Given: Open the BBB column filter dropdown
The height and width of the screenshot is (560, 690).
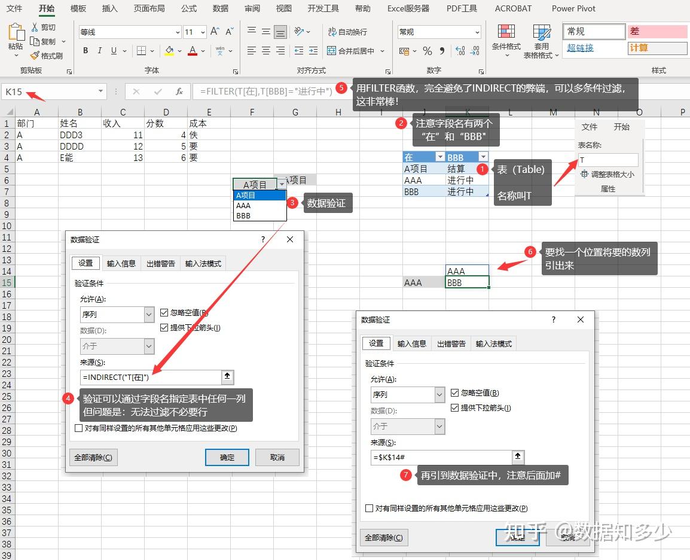Looking at the screenshot, I should [483, 156].
